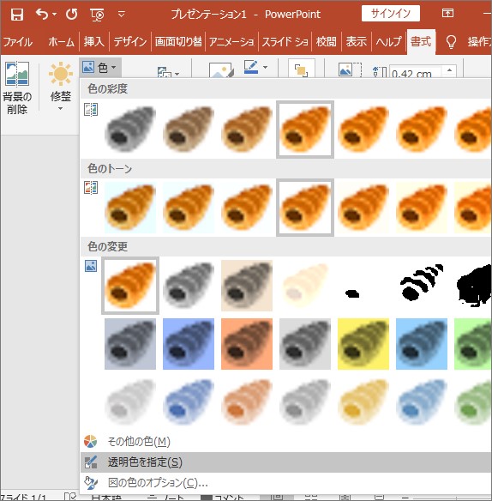The height and width of the screenshot is (501, 492).
Task: Click the サインイン button
Action: 391,14
